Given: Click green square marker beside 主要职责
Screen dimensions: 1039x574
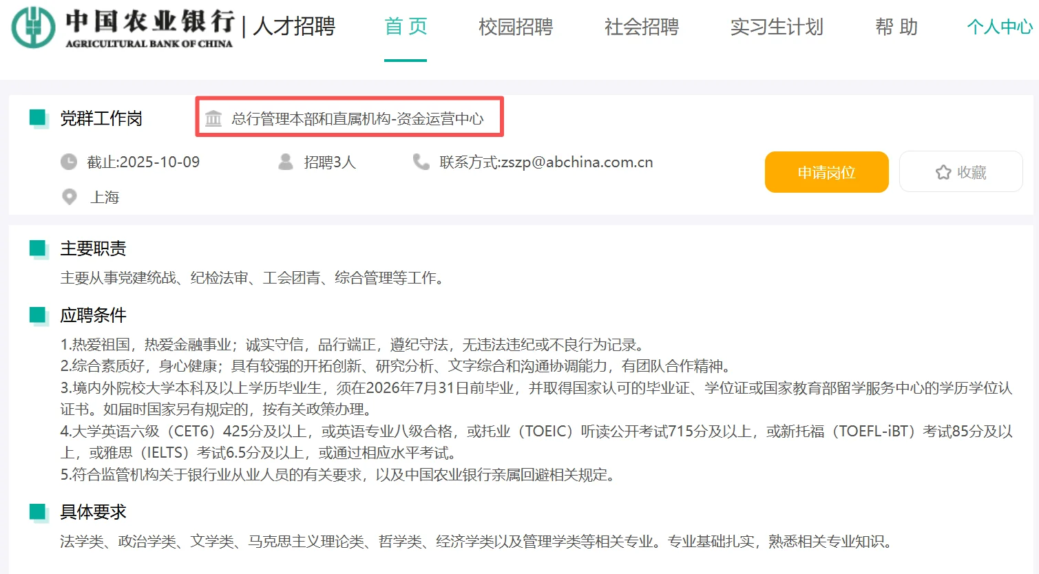Looking at the screenshot, I should [x=39, y=248].
